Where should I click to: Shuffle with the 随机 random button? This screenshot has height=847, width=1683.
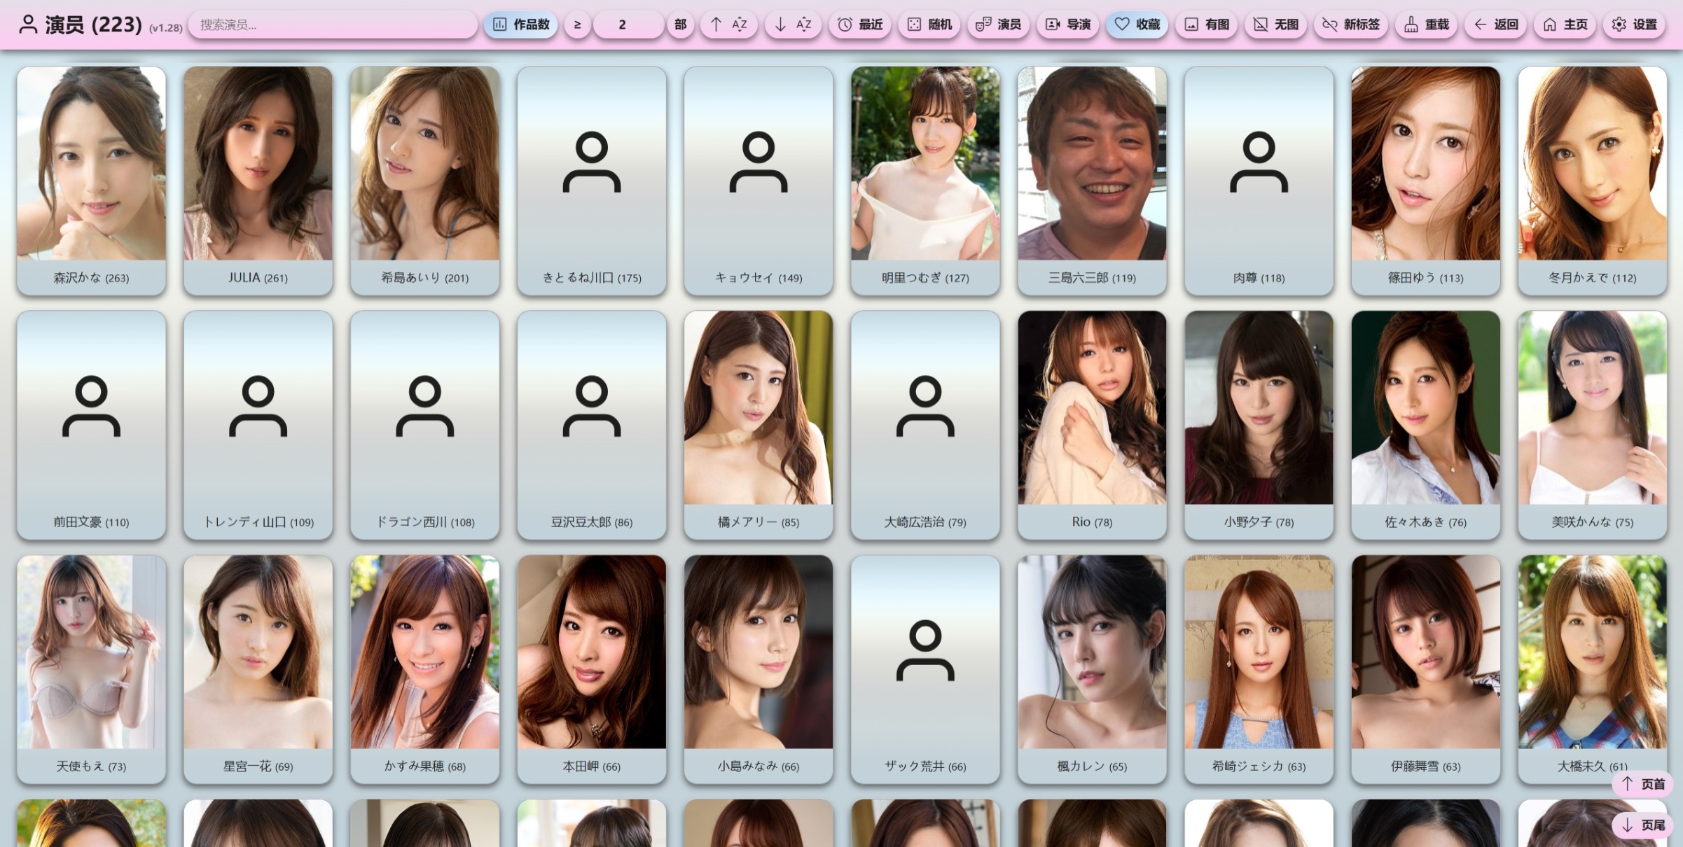[x=929, y=24]
